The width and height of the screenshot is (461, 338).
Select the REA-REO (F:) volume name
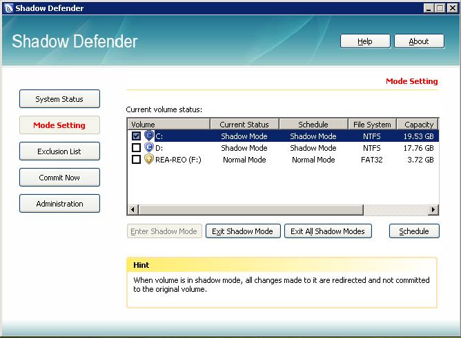click(178, 160)
